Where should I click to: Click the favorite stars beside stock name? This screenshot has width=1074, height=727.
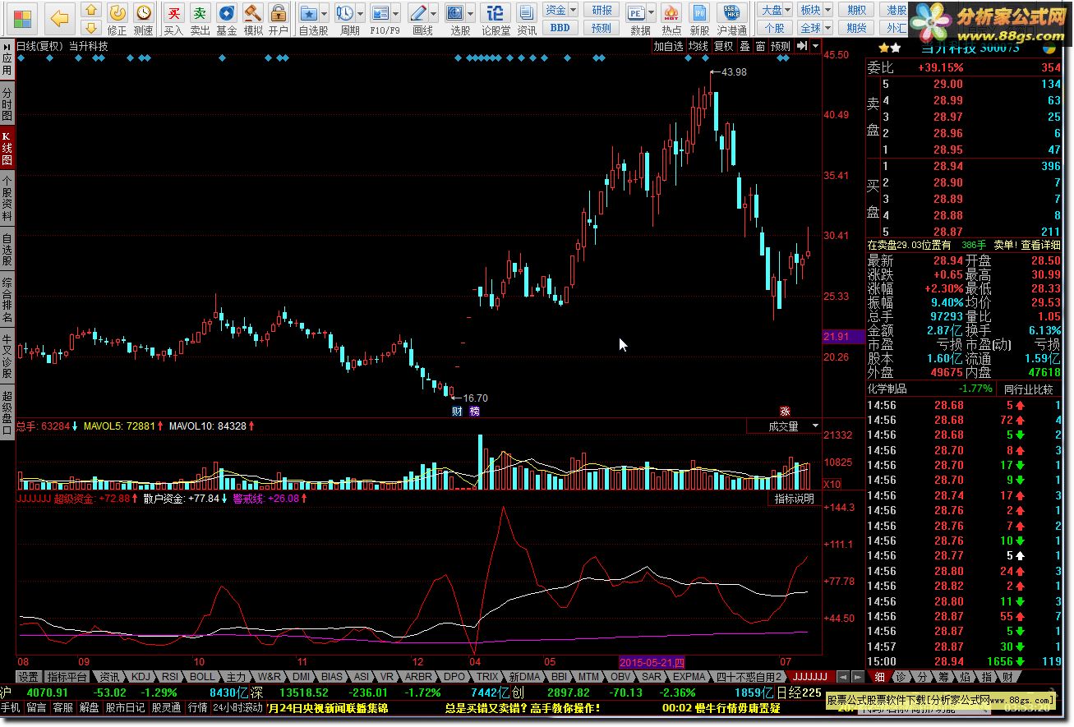[889, 48]
